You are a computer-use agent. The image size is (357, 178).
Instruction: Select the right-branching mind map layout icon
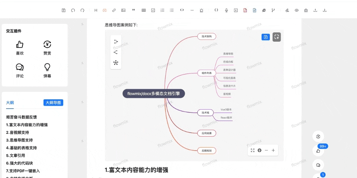click(116, 42)
